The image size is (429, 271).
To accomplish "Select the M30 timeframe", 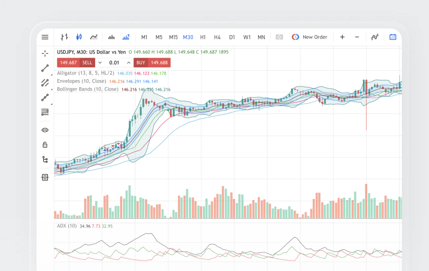I will tap(188, 37).
